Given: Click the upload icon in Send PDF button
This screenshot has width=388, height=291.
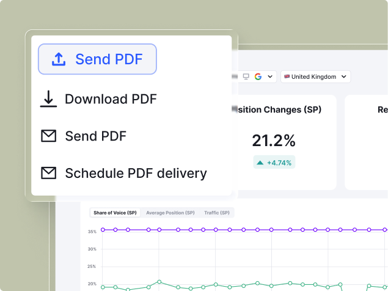Looking at the screenshot, I should click(x=58, y=59).
